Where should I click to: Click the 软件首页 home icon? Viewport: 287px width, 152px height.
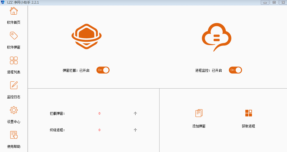(x=14, y=11)
